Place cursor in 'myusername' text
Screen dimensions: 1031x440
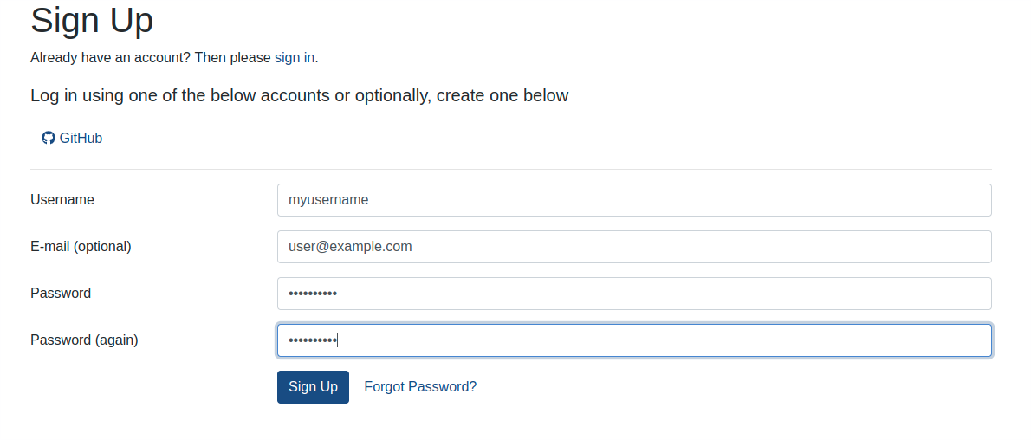[328, 200]
